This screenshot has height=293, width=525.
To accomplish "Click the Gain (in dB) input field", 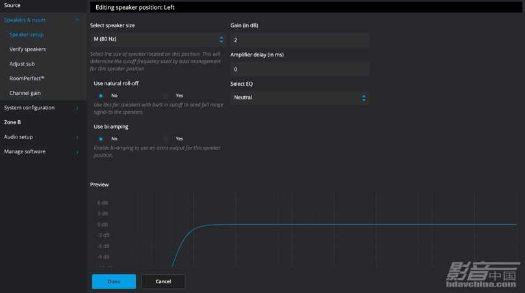I will [x=300, y=40].
